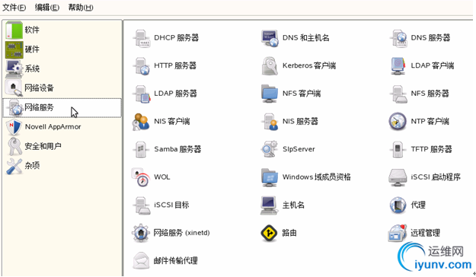Click the SlpServer label
476x277 pixels.
[x=299, y=149]
